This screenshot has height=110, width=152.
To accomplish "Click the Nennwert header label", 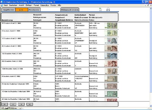I will point(37,15).
